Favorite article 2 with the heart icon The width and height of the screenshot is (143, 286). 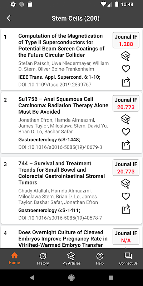point(126,132)
